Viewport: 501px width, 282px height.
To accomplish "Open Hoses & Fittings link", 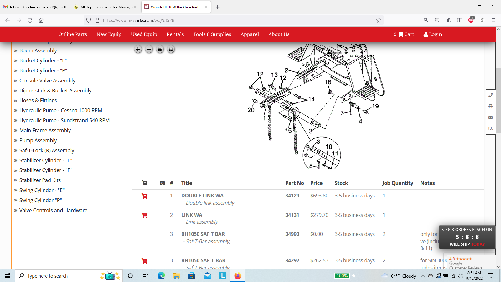I will click(x=38, y=100).
